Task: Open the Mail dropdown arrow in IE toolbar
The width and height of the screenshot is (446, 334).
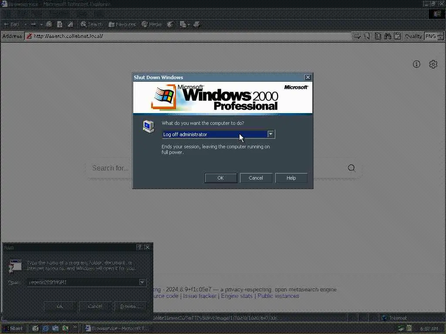Action: point(189,25)
